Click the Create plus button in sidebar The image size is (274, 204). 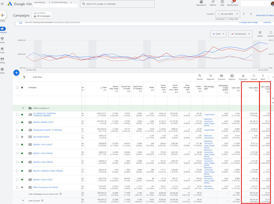click(2, 15)
